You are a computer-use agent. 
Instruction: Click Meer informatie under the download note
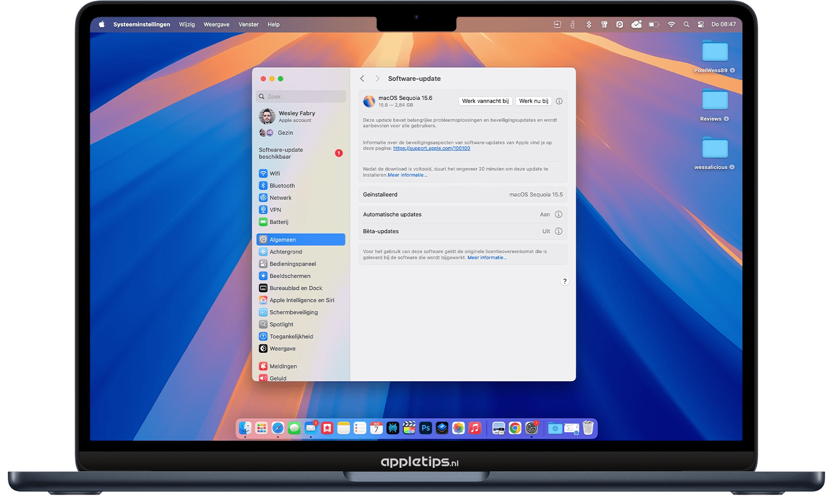(x=408, y=175)
